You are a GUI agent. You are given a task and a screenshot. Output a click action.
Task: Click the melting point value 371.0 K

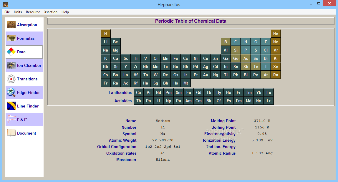pyautogui.click(x=262, y=121)
